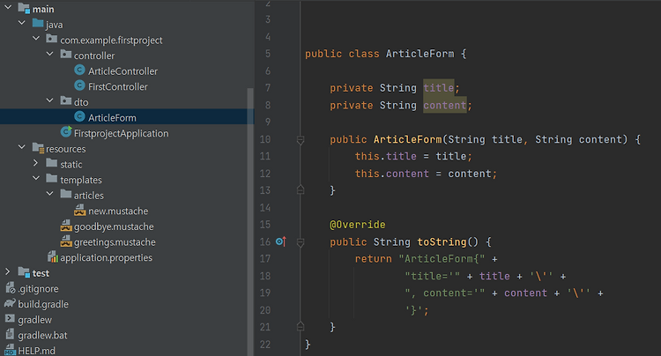Click the ArticleController class icon
The width and height of the screenshot is (661, 356).
pos(79,70)
